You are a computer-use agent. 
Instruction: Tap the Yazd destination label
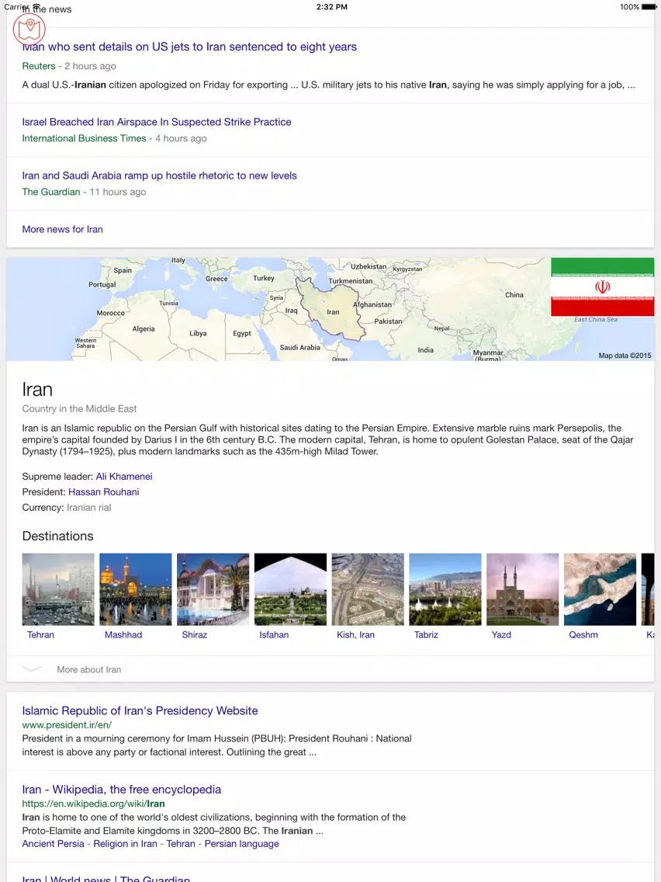point(501,635)
